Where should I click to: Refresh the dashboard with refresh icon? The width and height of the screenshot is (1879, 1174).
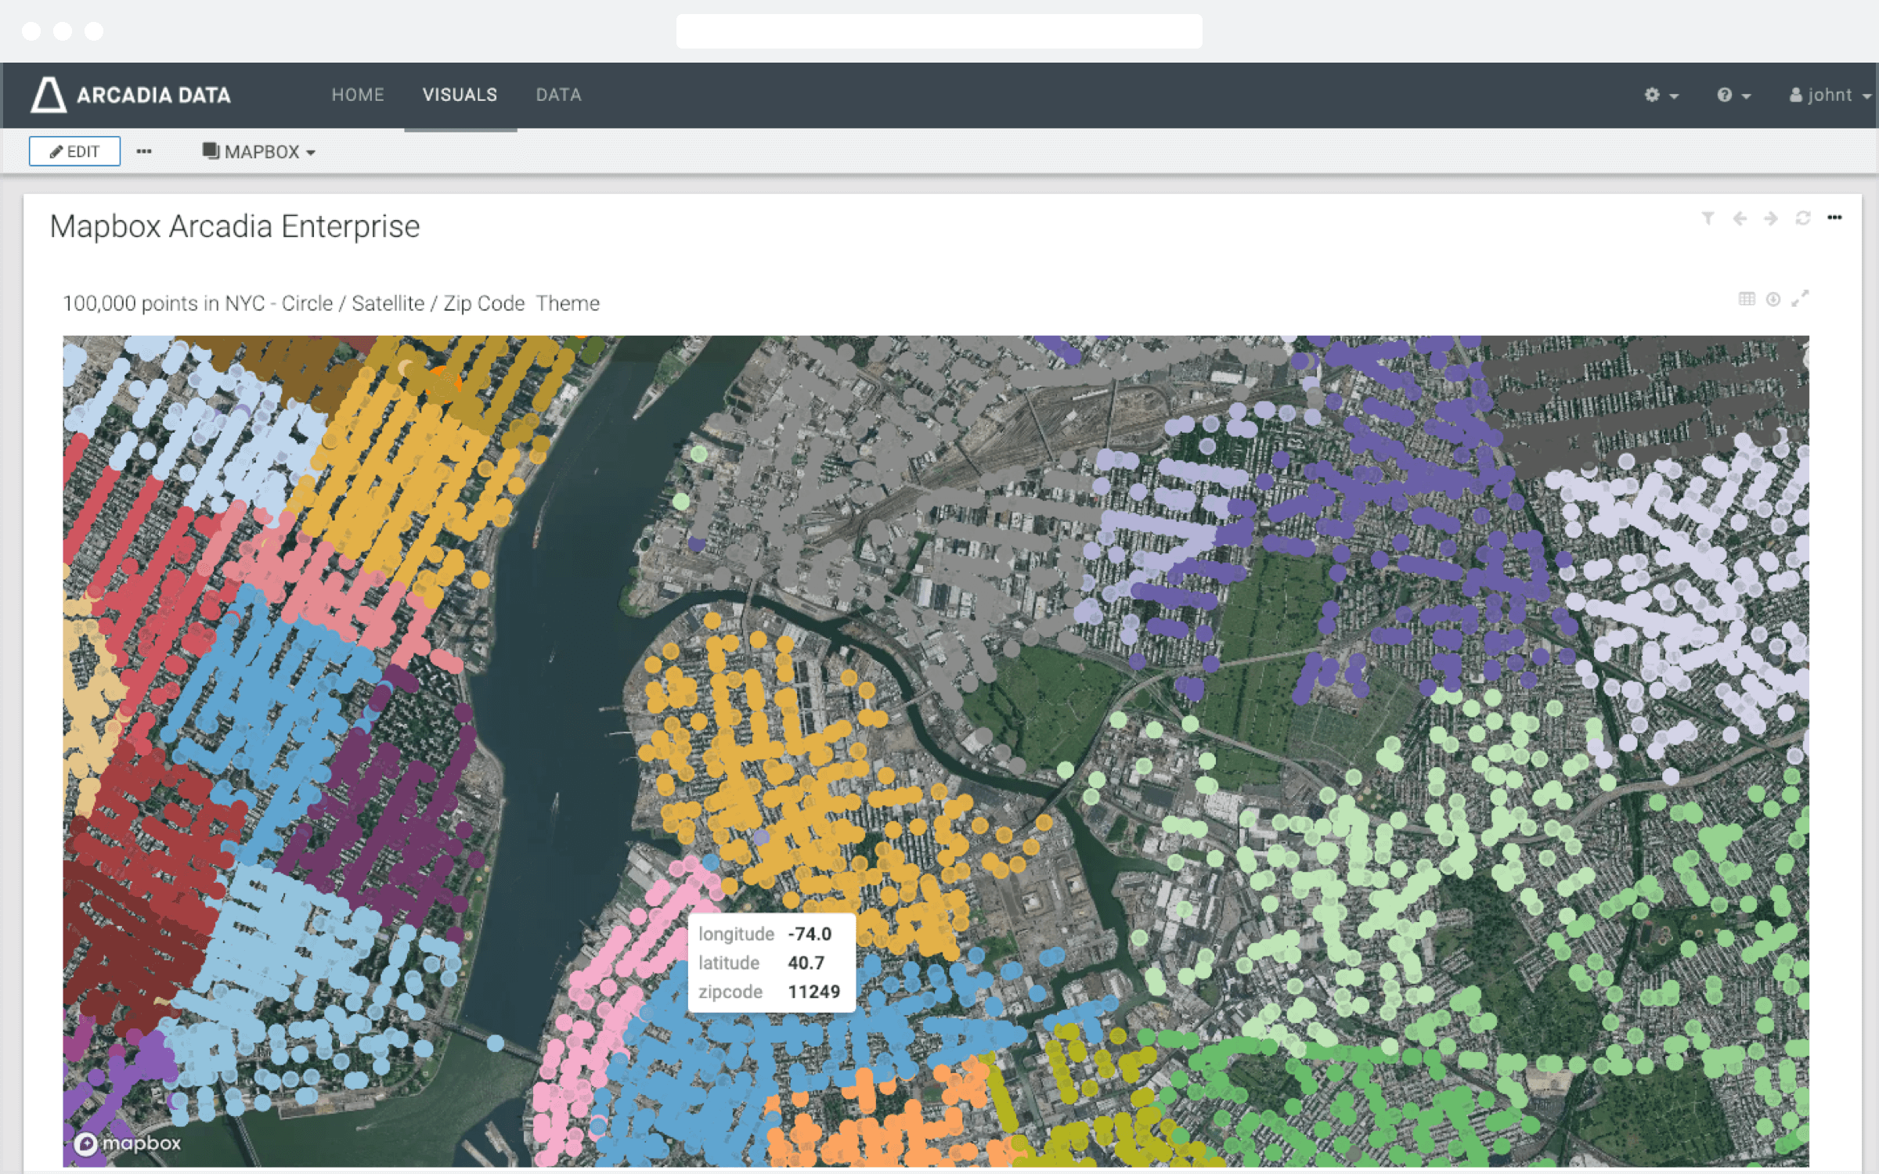(x=1803, y=218)
